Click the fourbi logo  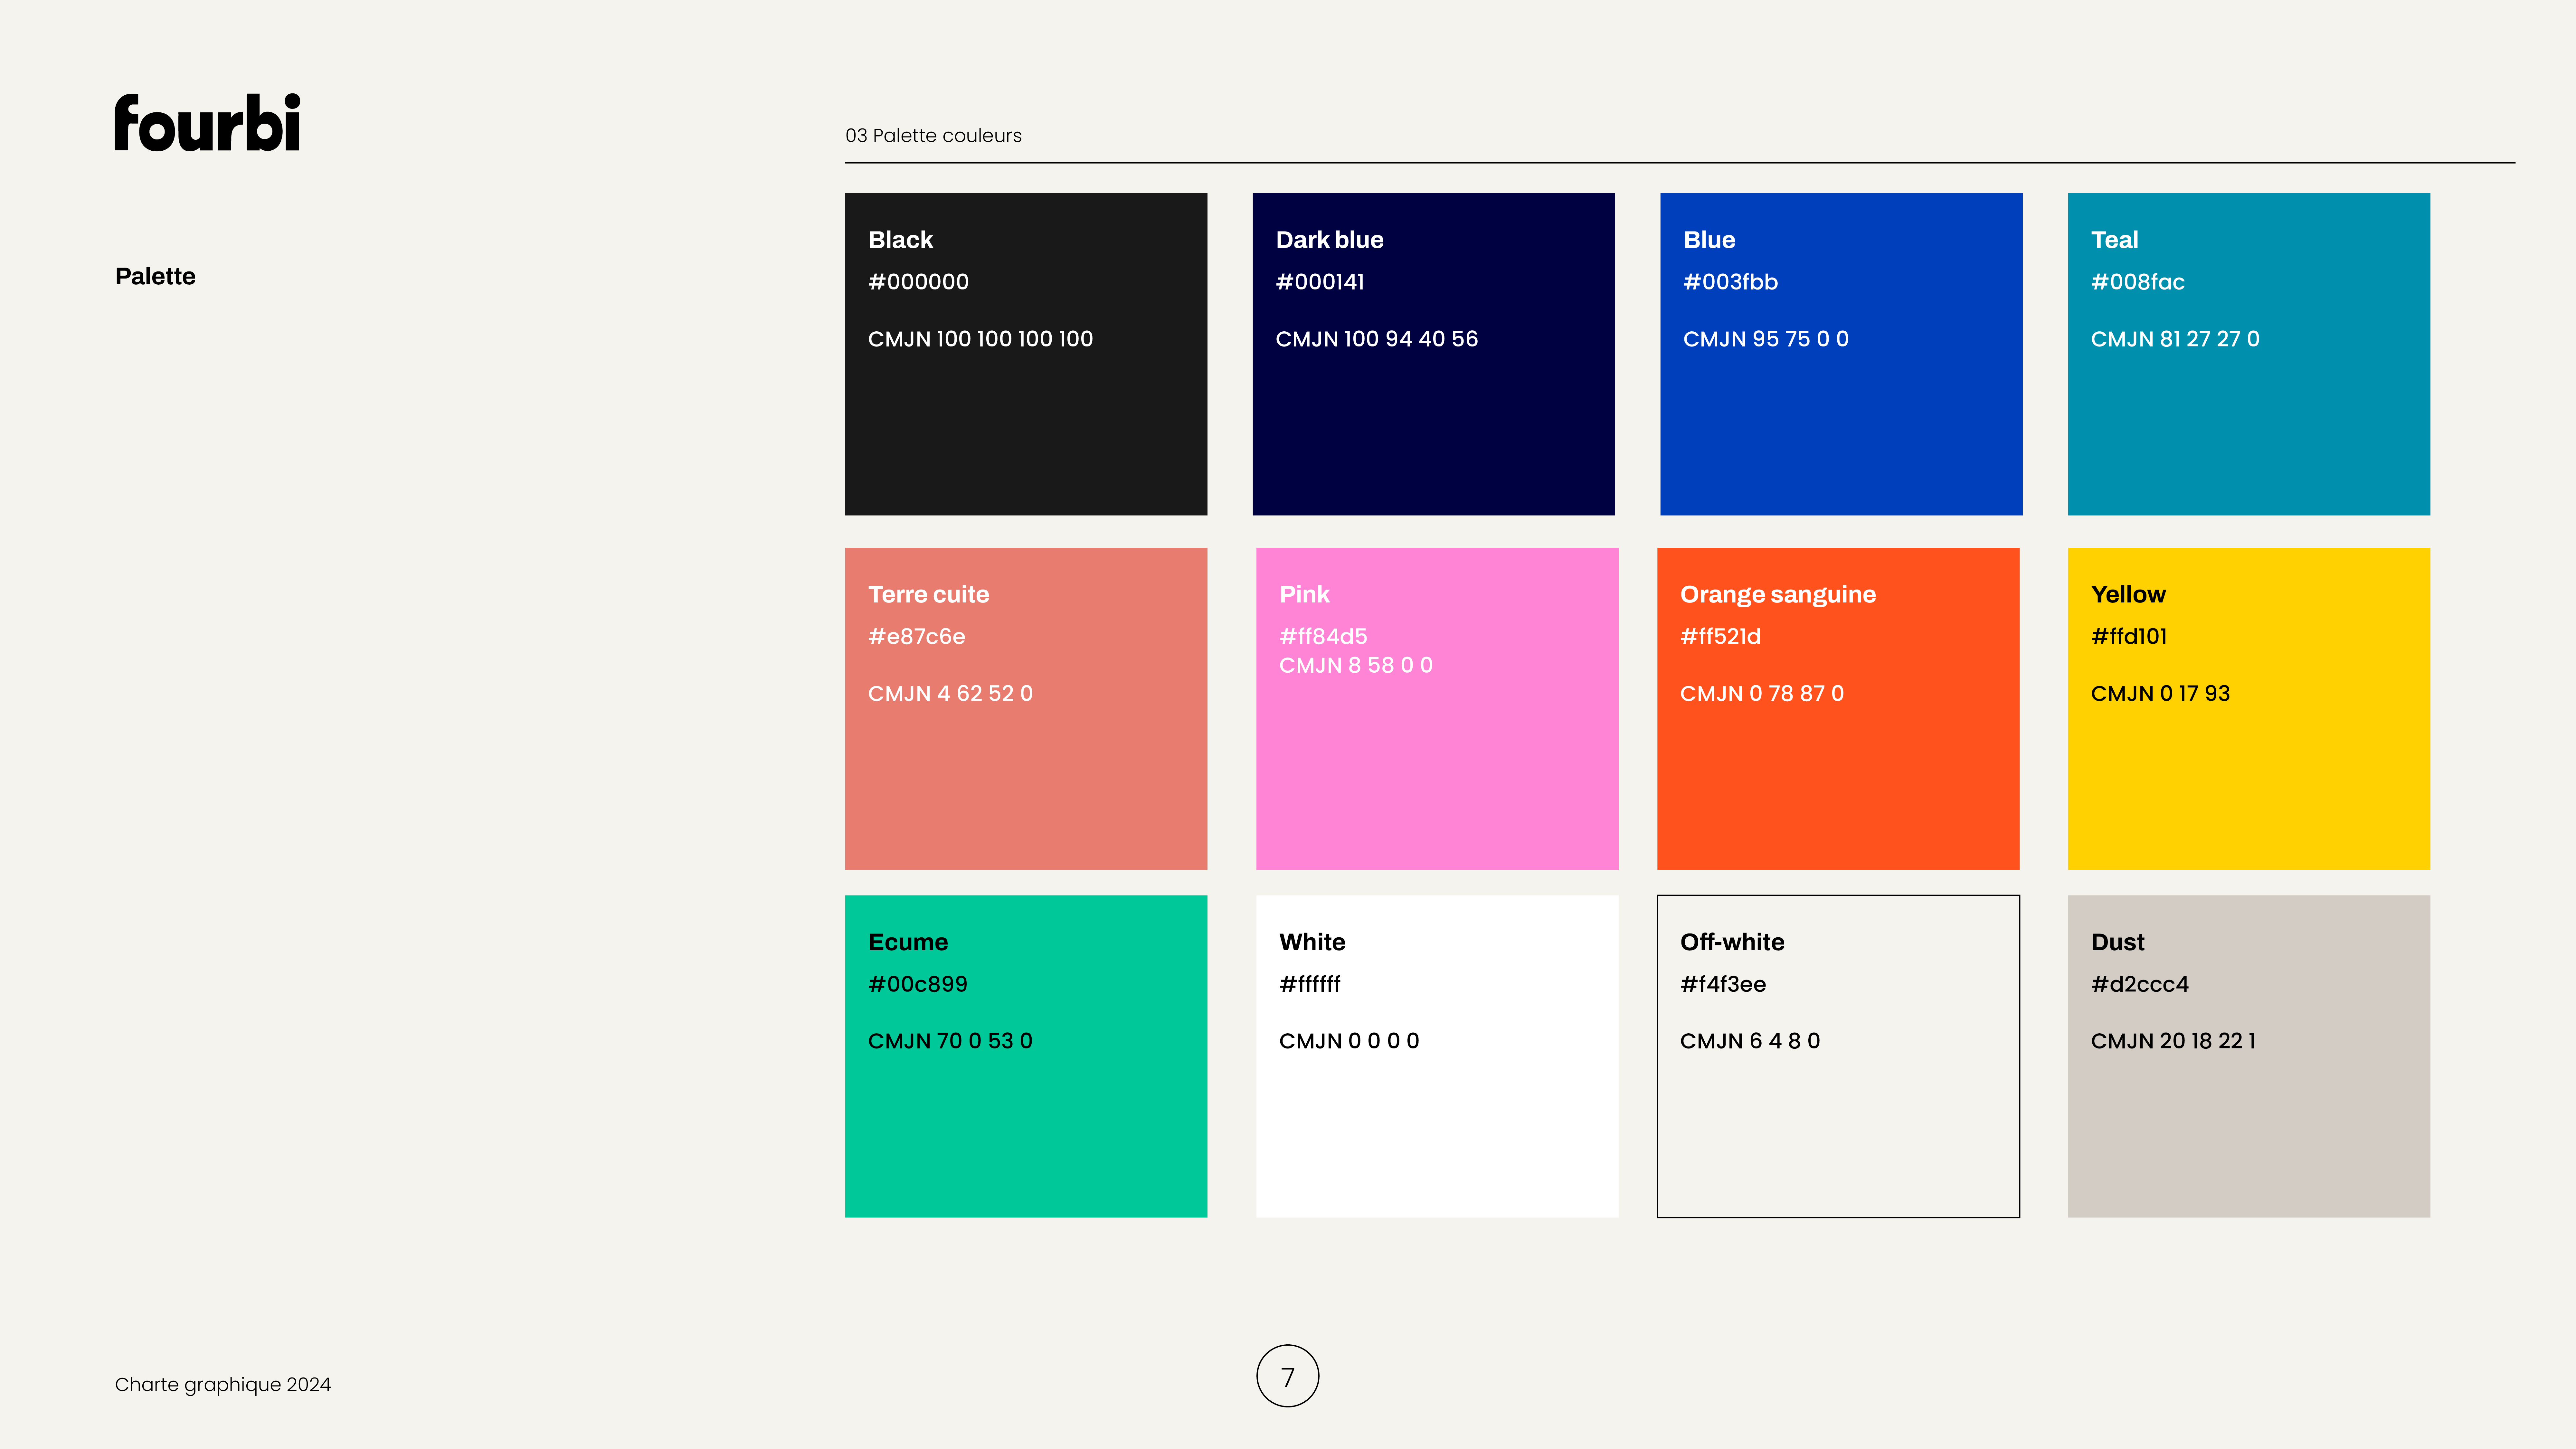coord(207,123)
